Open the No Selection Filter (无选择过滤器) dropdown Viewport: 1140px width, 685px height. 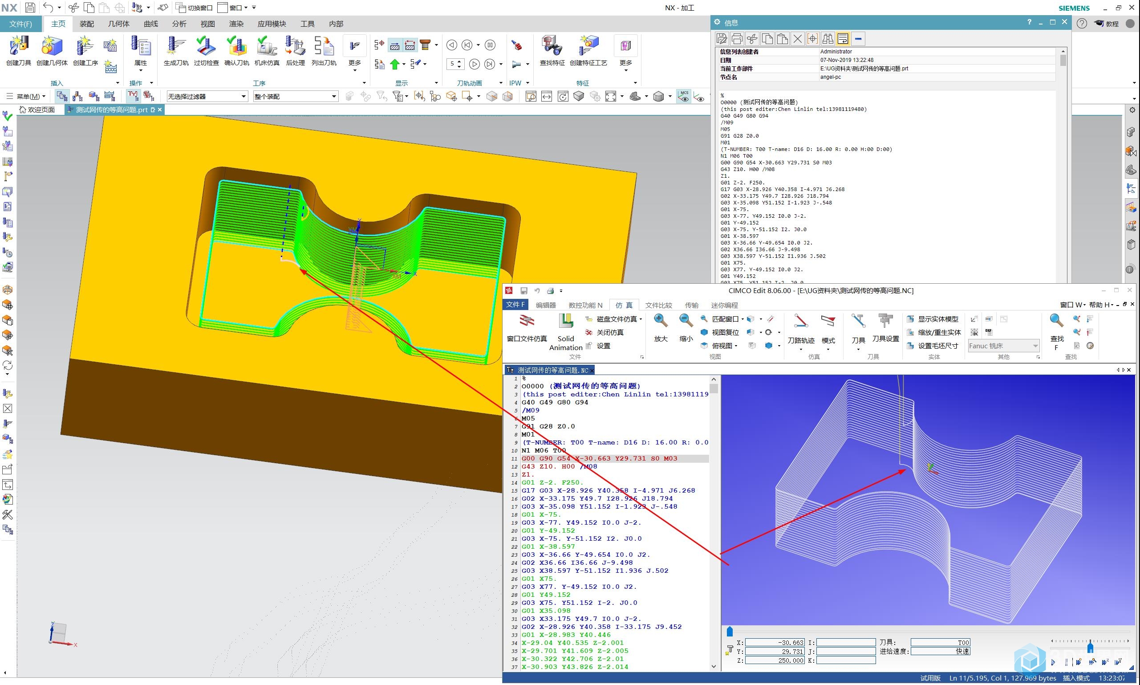(207, 97)
